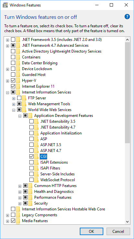134x239 pixels.
Task: Select the ISAPI Extensions tree item
Action: point(54,162)
